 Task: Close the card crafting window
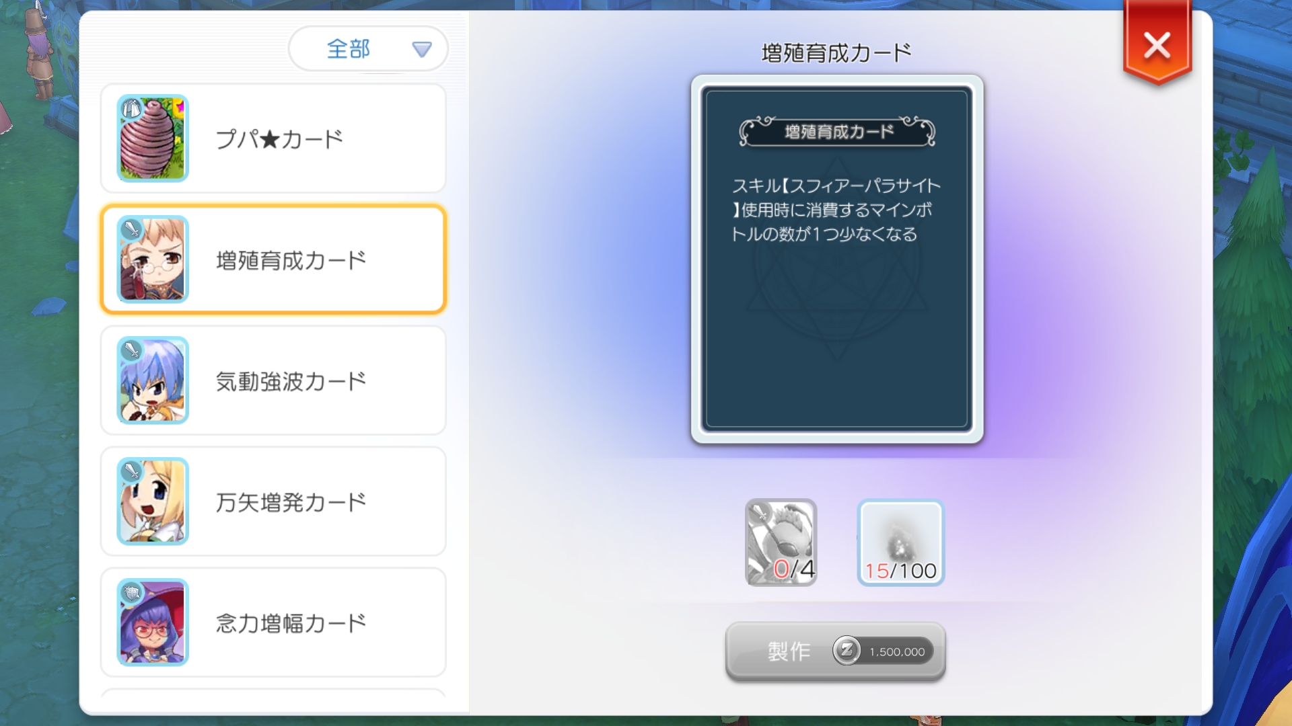click(1157, 44)
